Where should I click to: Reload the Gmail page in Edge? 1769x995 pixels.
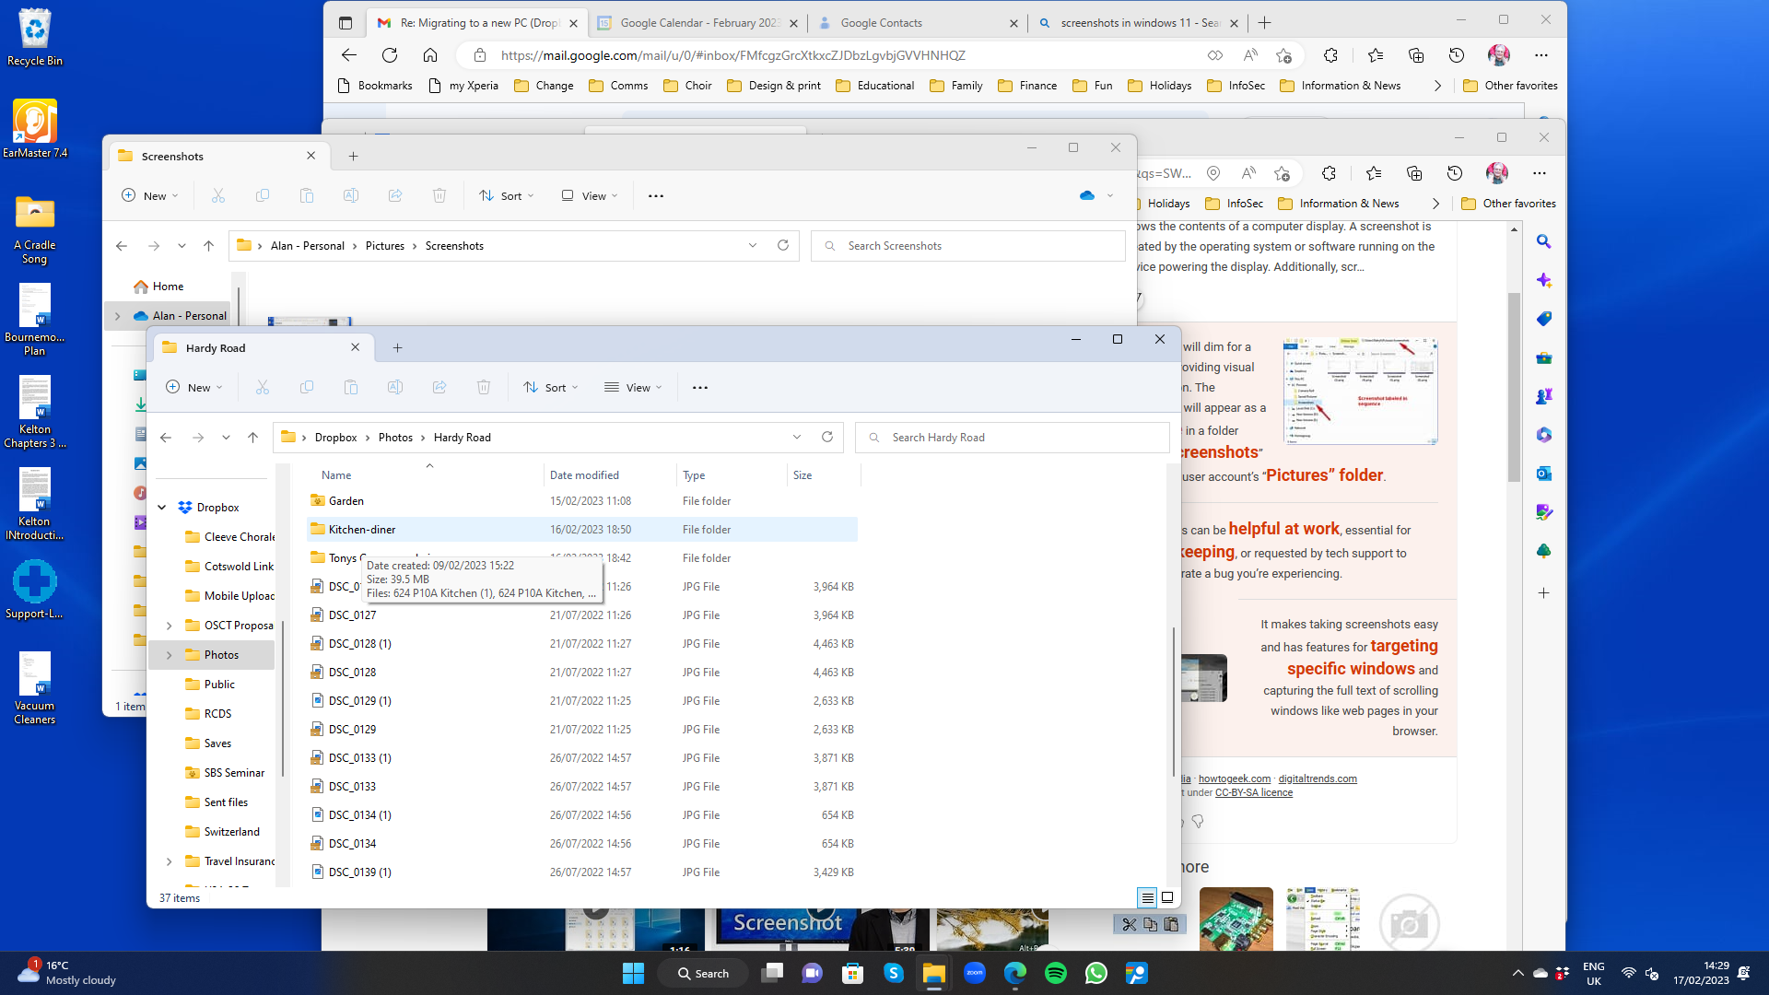coord(390,55)
